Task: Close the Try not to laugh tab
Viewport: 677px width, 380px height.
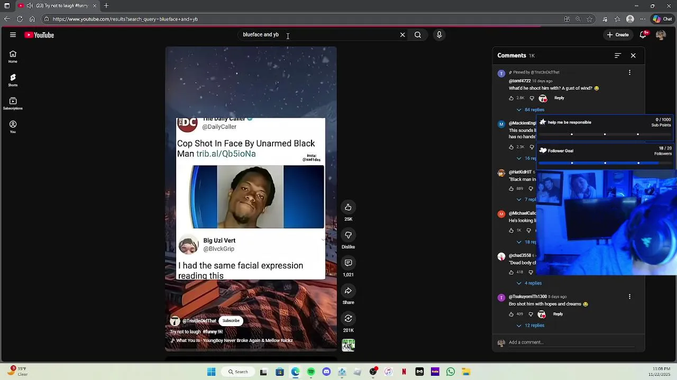Action: [x=95, y=6]
